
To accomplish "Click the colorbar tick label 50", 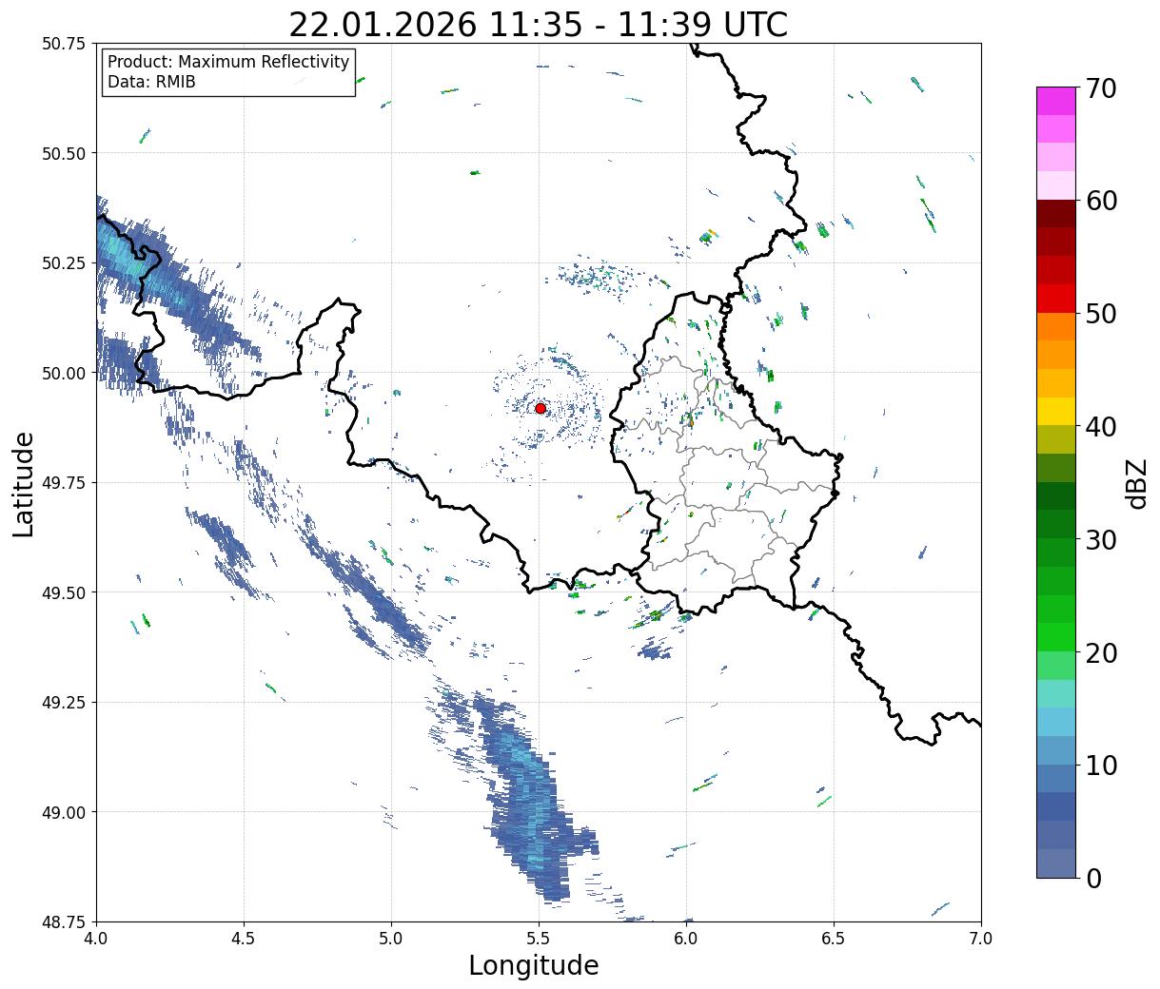I will [1101, 314].
